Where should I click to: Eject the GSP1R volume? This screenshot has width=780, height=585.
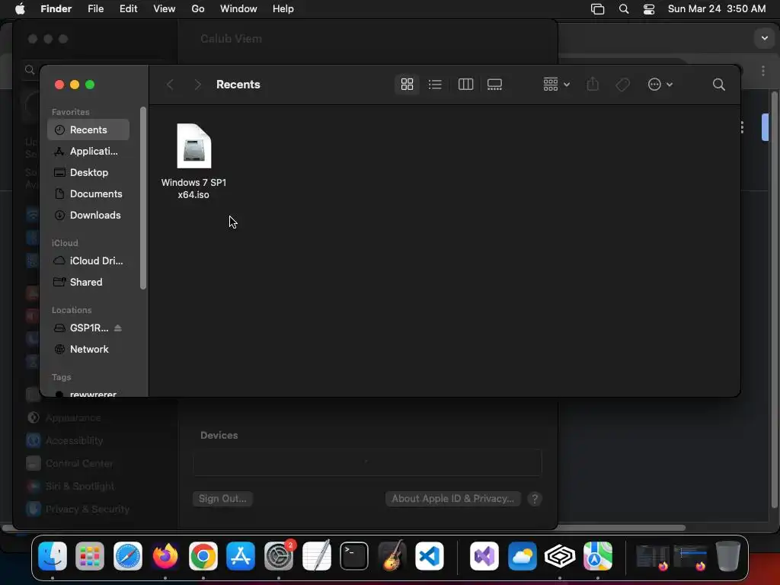[118, 328]
